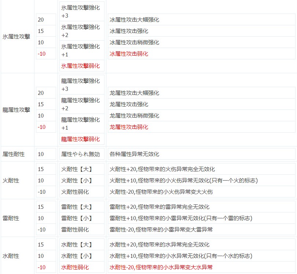297x274 pixels.
Task: Click 冰属性攻击大幅强化 description
Action: click(x=202, y=19)
